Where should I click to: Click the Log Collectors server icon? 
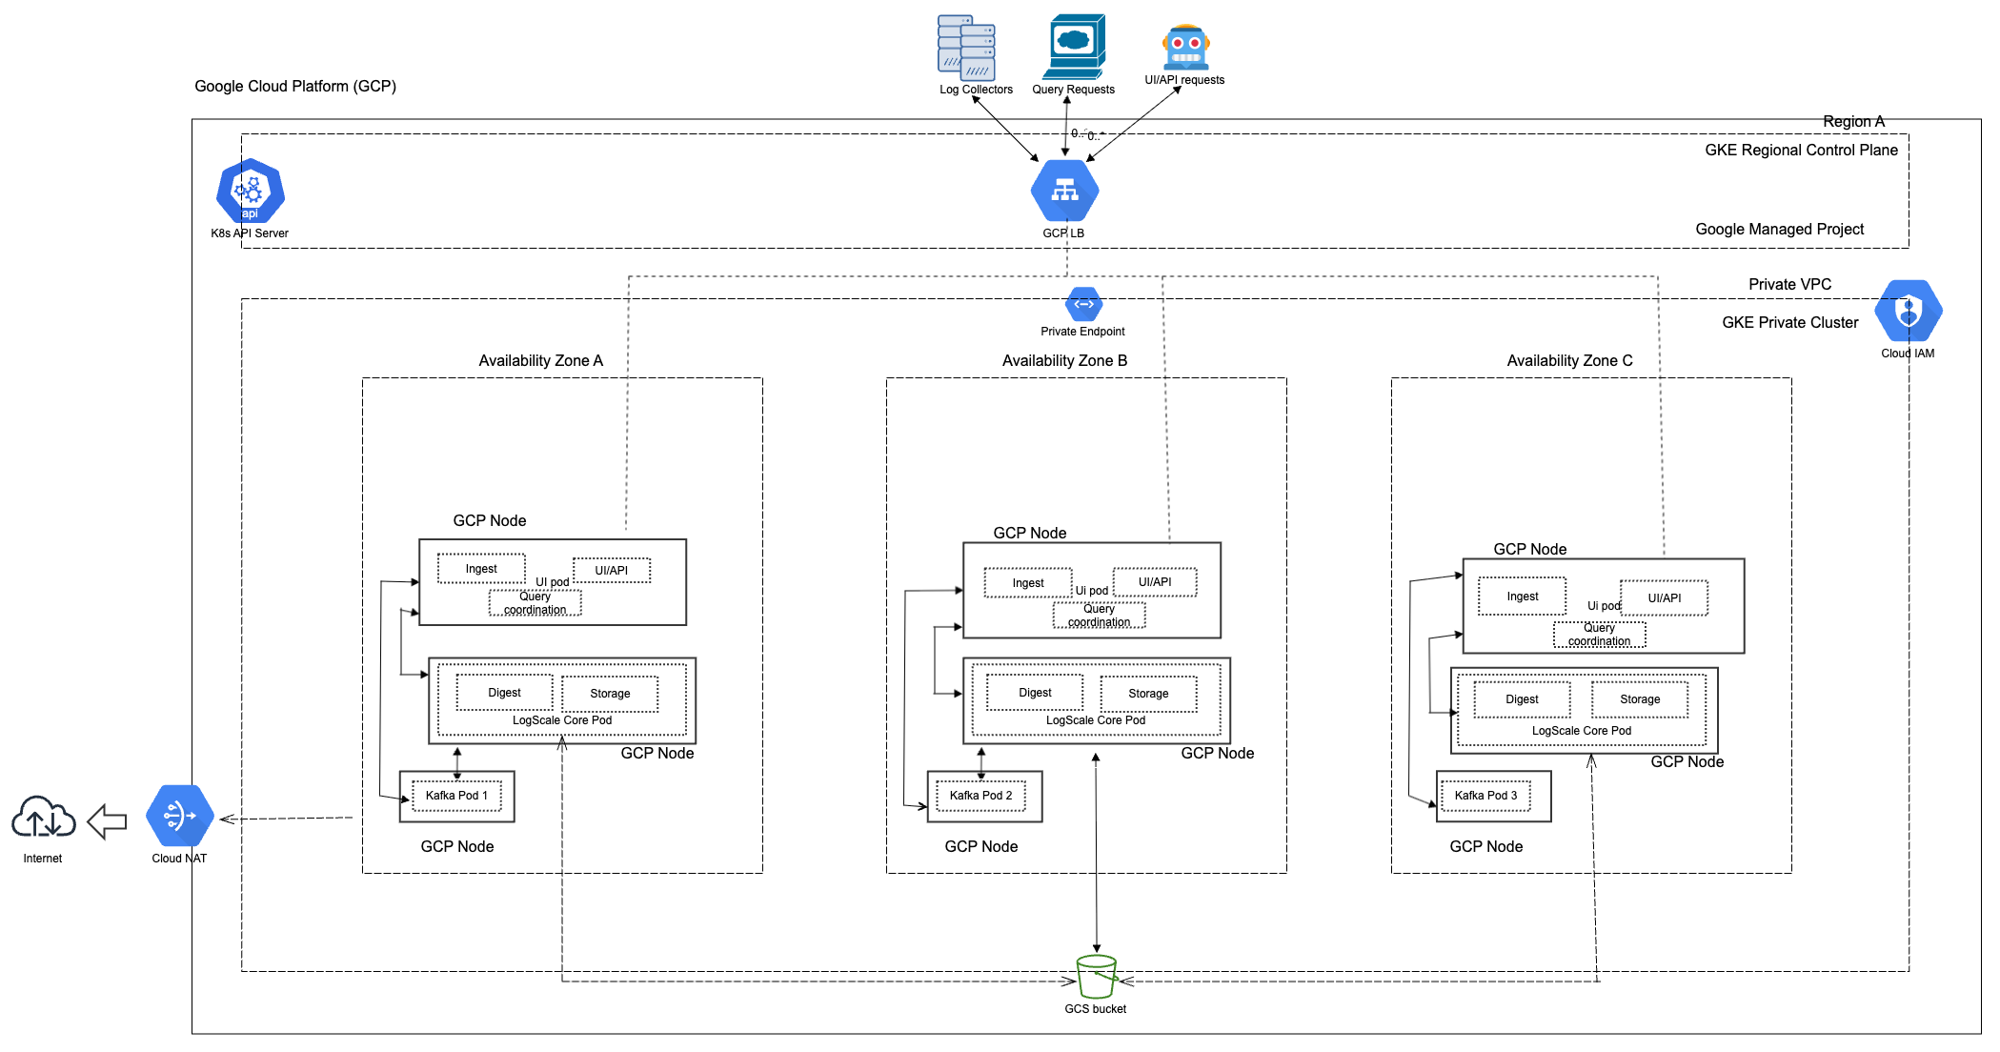tap(968, 48)
